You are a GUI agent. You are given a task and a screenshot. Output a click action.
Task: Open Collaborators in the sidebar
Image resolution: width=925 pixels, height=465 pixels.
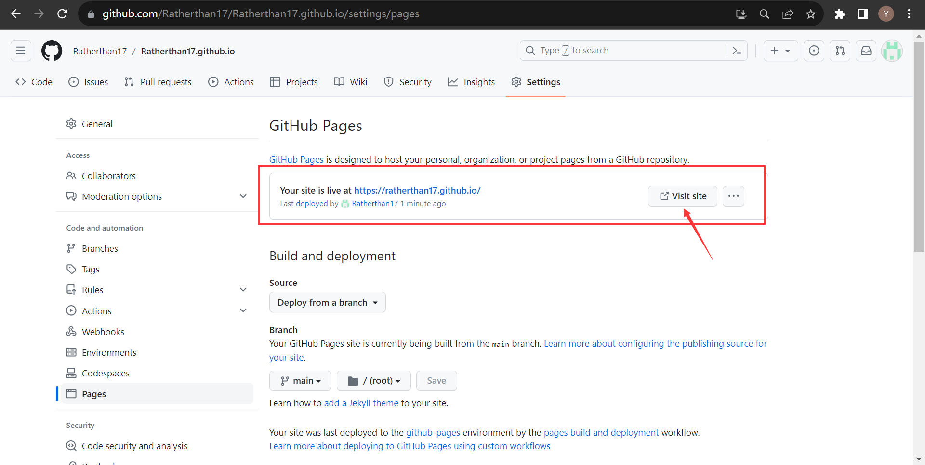click(157, 176)
